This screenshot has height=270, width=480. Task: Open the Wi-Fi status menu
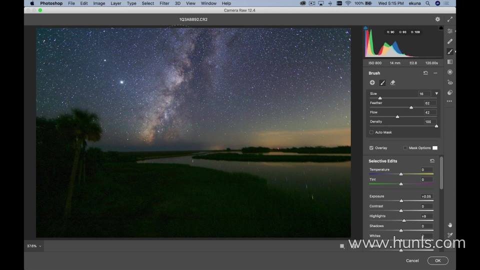pyautogui.click(x=348, y=3)
